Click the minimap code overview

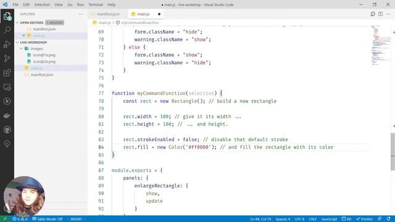(380, 45)
